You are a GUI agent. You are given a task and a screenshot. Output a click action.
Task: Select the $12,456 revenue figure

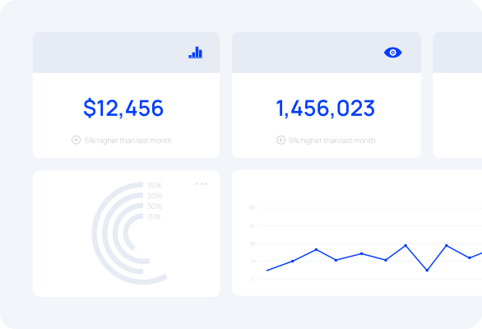[123, 108]
